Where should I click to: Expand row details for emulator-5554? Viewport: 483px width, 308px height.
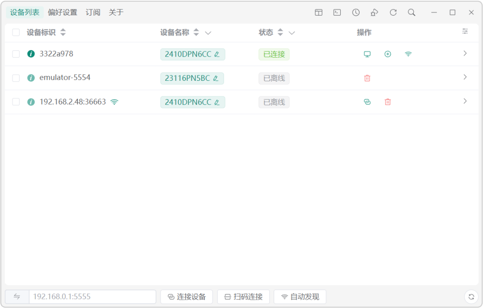click(465, 77)
